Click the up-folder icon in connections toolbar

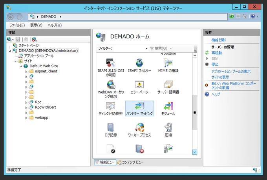(x=26, y=40)
